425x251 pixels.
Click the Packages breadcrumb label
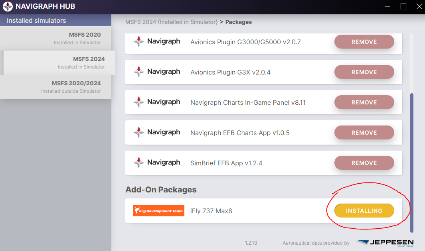pos(239,22)
